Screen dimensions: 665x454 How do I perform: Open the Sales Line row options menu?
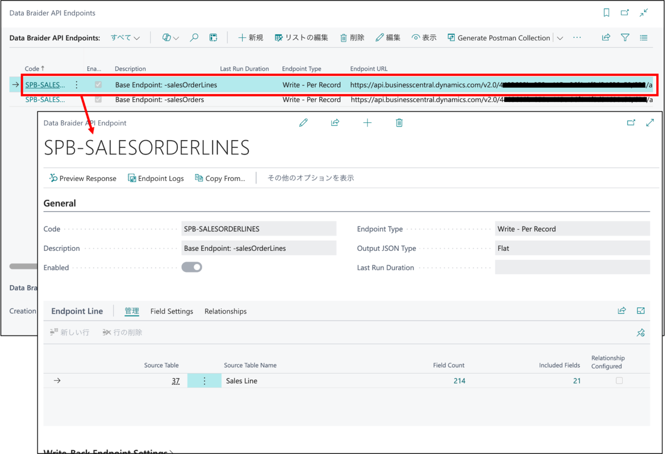[204, 381]
